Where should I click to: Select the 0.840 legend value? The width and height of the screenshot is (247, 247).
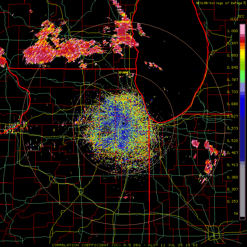pyautogui.click(x=232, y=68)
